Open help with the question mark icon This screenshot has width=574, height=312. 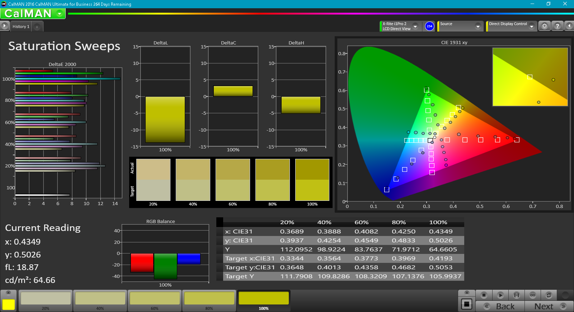point(557,26)
